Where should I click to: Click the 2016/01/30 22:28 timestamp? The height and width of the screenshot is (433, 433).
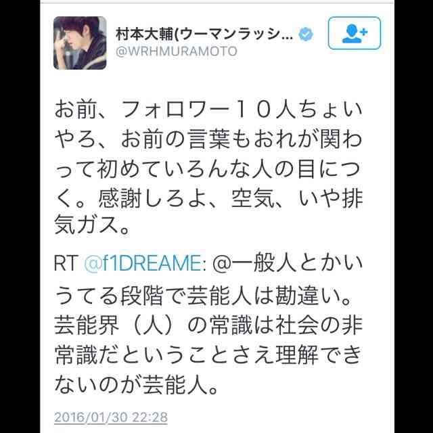point(111,417)
